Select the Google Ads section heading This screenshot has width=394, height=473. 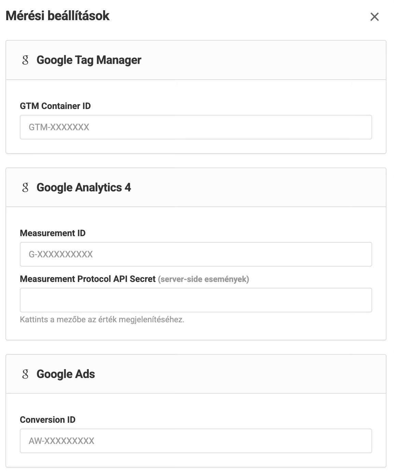click(x=66, y=374)
